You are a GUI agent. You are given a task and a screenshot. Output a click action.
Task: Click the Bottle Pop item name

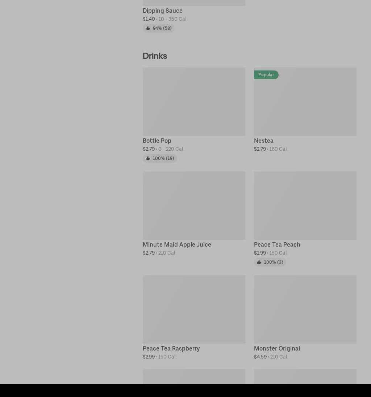(x=157, y=141)
